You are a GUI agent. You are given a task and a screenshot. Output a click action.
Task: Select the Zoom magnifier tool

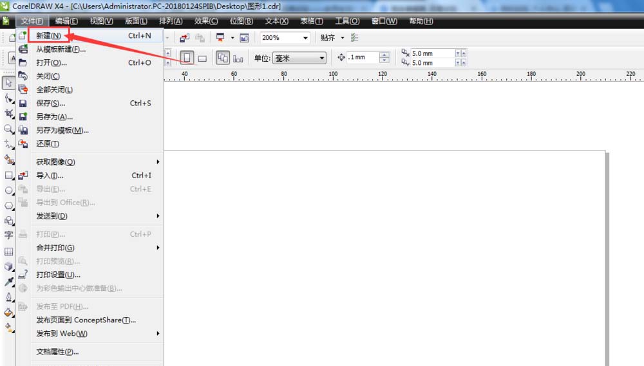[8, 129]
